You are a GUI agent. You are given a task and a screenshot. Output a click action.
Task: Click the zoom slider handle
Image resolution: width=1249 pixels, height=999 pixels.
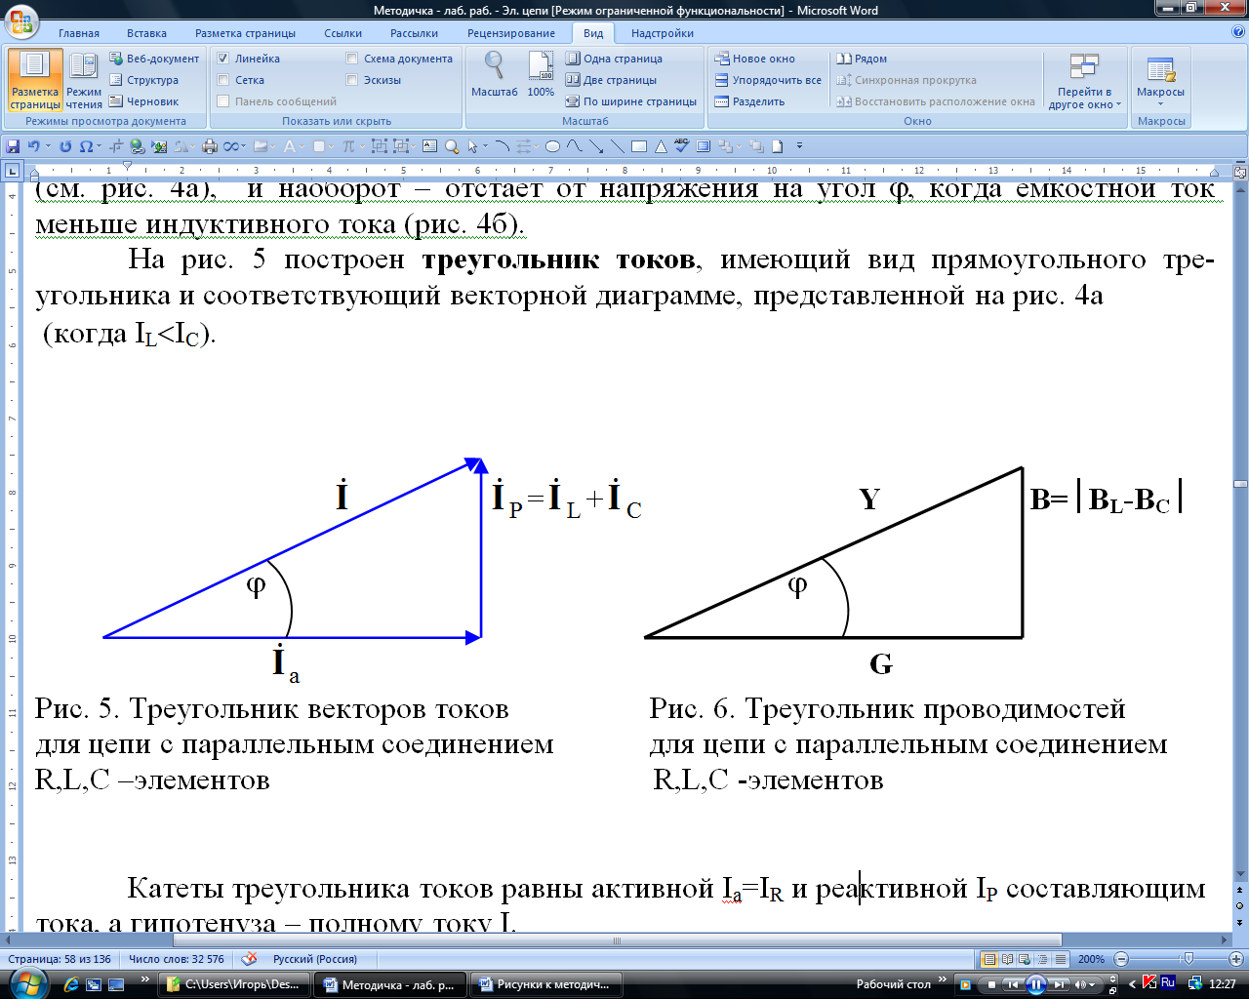[1189, 959]
